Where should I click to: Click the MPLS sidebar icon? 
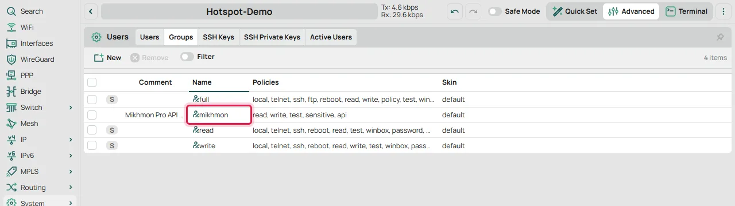(11, 172)
